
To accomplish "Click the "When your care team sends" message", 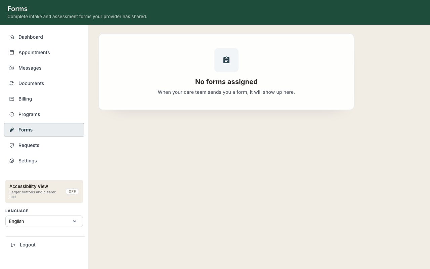I will point(226,92).
